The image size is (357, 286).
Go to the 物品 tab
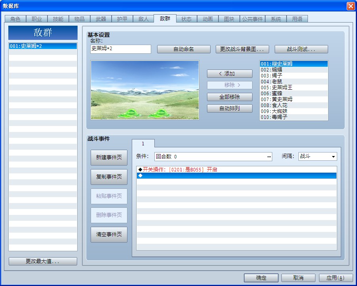coord(80,19)
